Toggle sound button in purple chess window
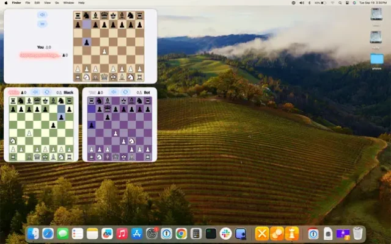Image resolution: width=391 pixels, height=244 pixels. (113, 92)
